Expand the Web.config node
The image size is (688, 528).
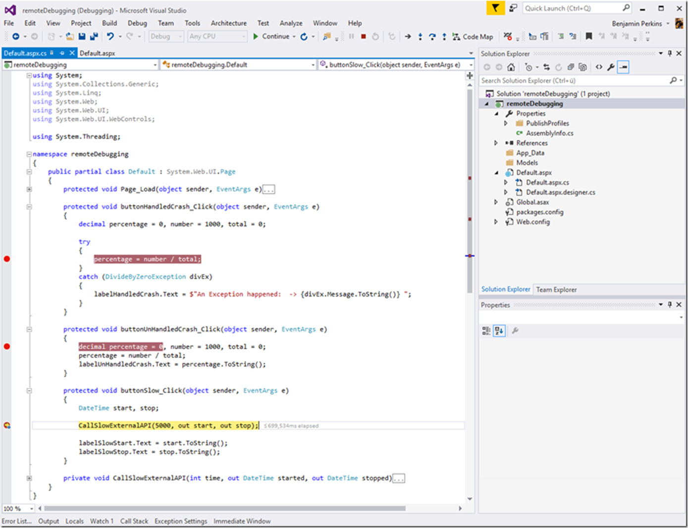(x=496, y=222)
